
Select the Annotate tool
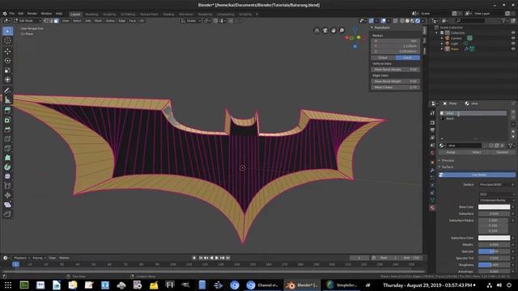tap(7, 91)
